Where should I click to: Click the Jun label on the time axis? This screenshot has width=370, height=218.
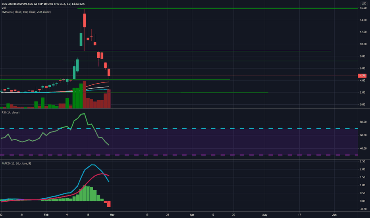click(334, 215)
